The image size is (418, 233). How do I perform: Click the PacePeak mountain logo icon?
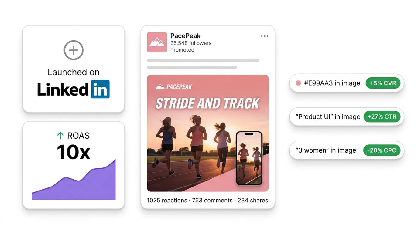pyautogui.click(x=157, y=42)
